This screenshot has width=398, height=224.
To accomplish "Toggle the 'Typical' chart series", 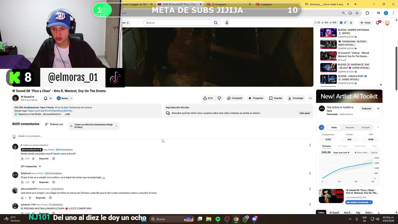I will pyautogui.click(x=373, y=152).
